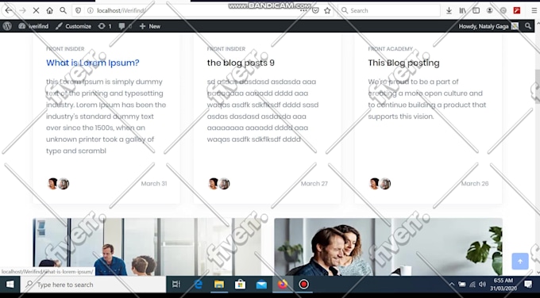Save page to Pocket icon
This screenshot has height=298, width=540.
click(315, 10)
